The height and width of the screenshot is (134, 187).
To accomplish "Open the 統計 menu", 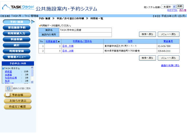I will (16, 45).
